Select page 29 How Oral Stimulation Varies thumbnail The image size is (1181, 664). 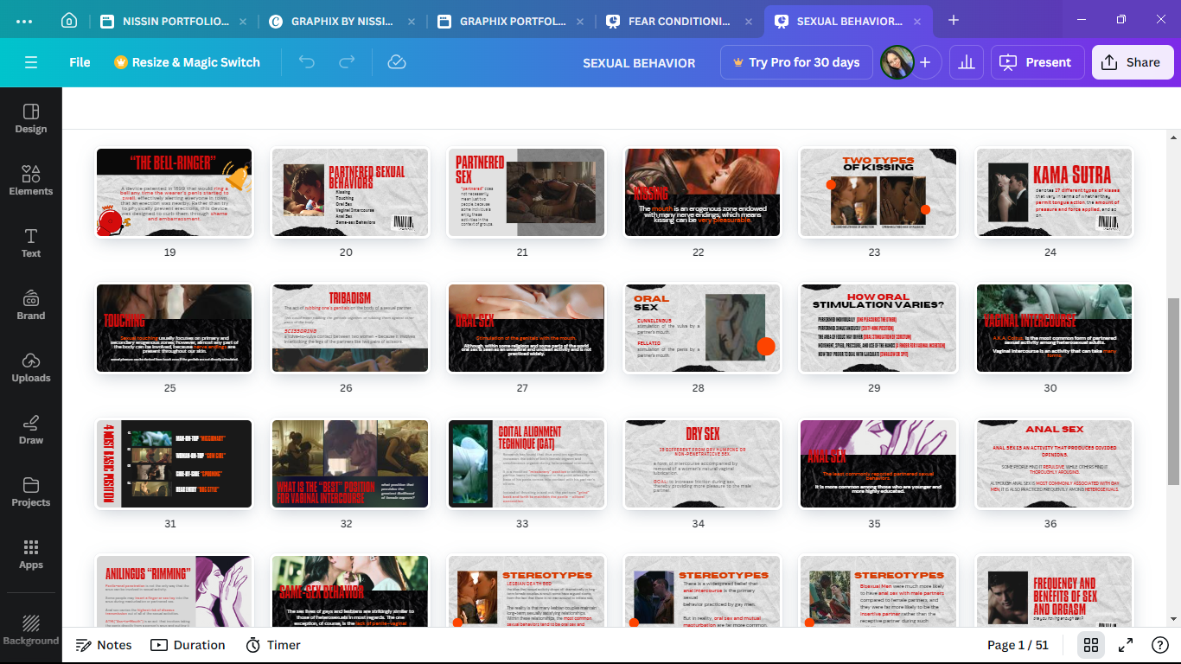pos(878,328)
